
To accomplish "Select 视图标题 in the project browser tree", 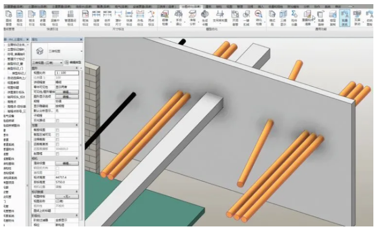I will tap(13, 87).
